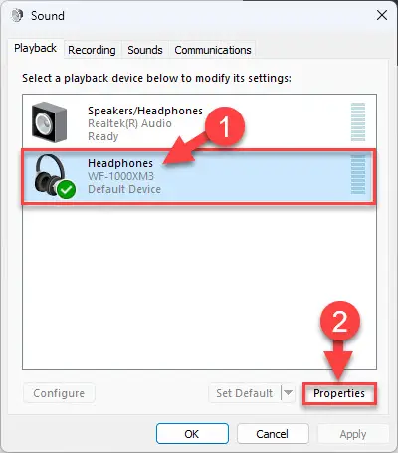Image resolution: width=398 pixels, height=453 pixels.
Task: Open the Set Default dropdown arrow
Action: click(x=288, y=393)
